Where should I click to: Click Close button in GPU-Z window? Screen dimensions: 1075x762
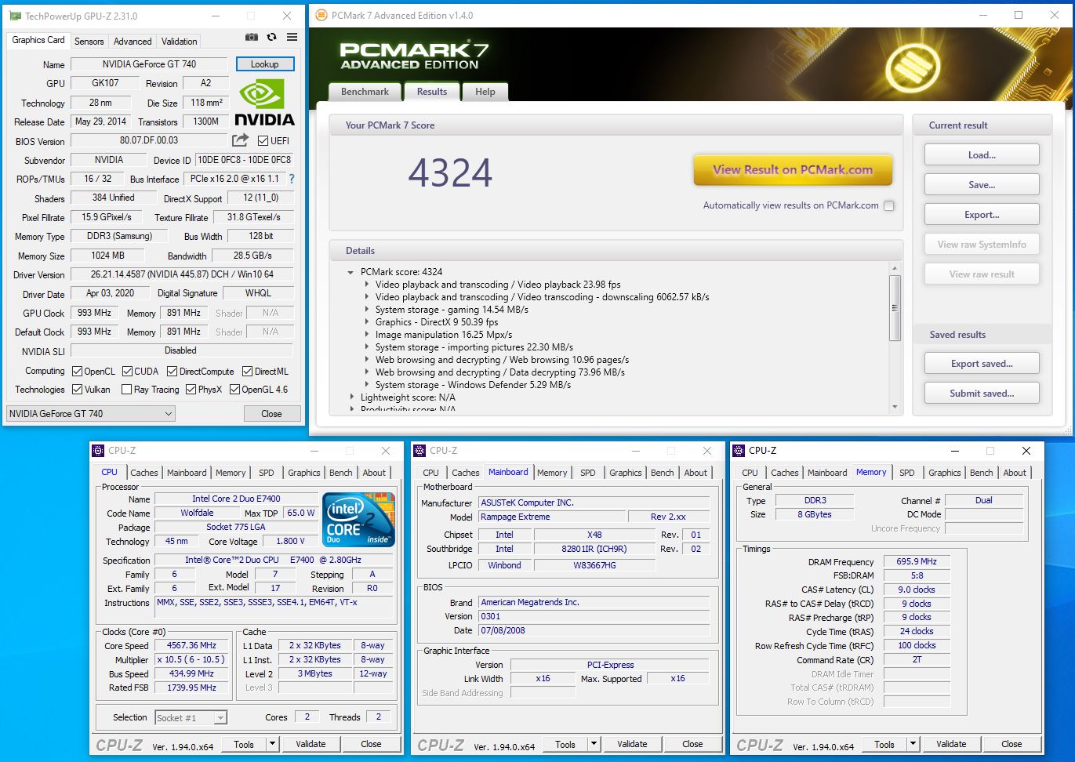[271, 413]
